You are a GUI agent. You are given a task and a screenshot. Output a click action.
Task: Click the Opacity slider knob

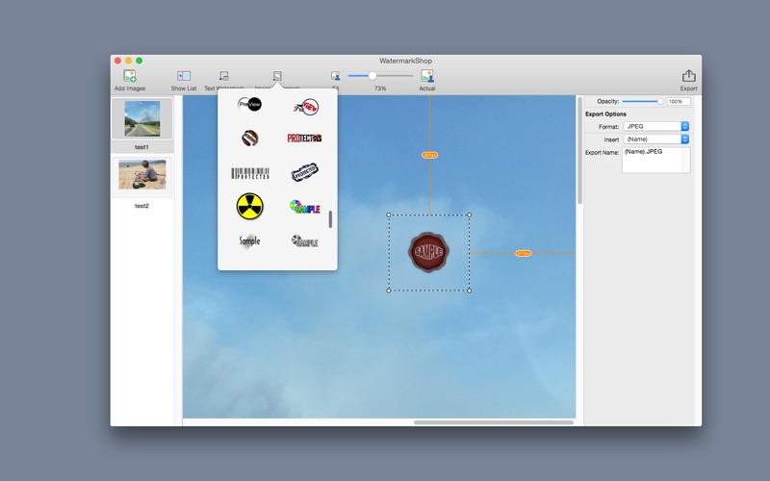(x=660, y=102)
